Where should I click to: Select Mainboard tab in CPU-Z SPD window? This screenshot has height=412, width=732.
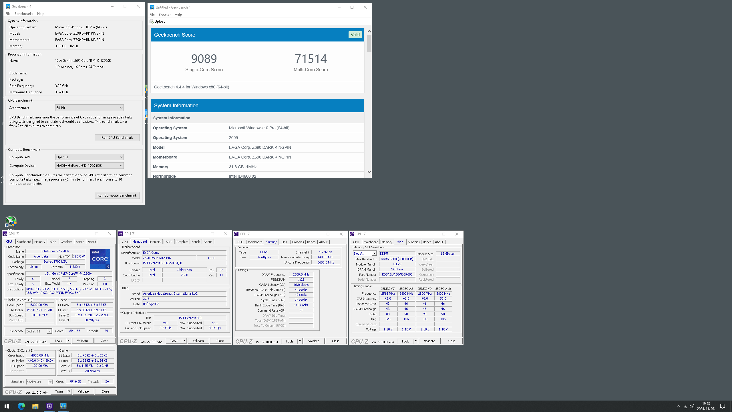click(x=371, y=242)
